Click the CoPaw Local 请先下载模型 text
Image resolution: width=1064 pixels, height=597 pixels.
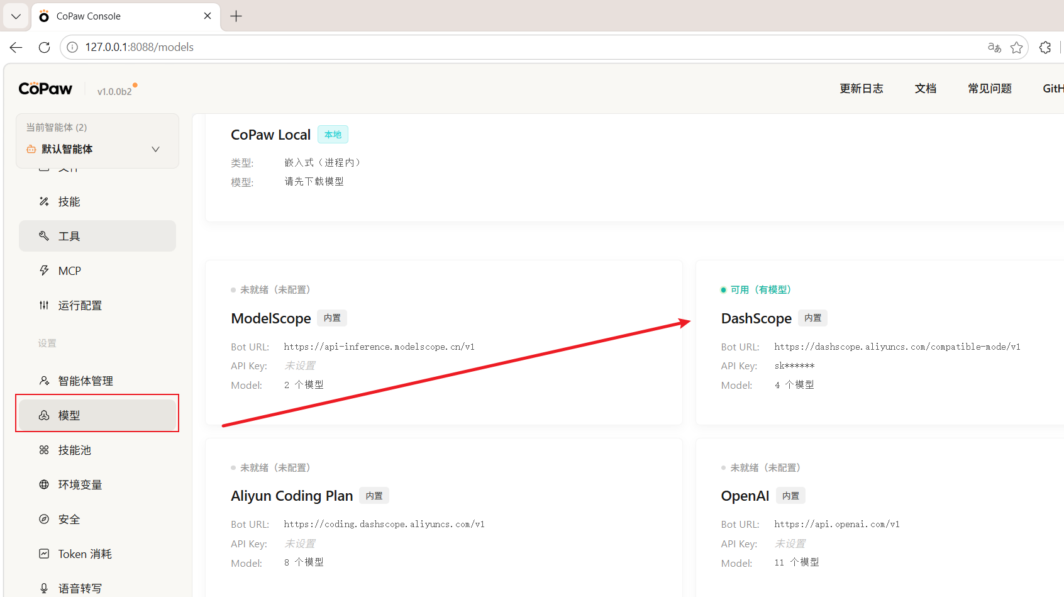314,182
